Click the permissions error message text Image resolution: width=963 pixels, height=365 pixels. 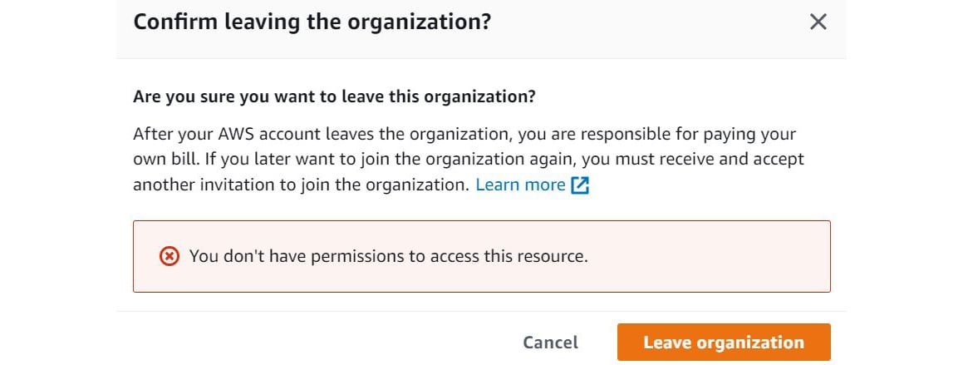389,256
